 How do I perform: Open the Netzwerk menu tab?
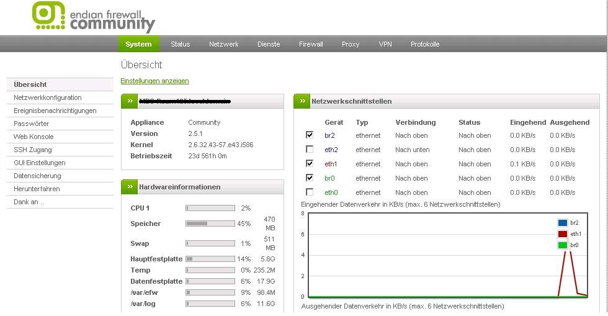pyautogui.click(x=223, y=44)
